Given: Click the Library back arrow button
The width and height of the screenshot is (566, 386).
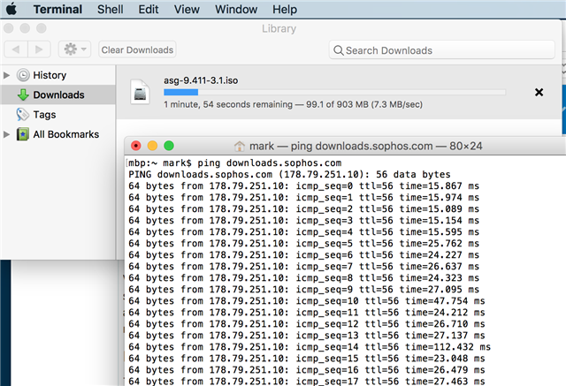Looking at the screenshot, I should click(16, 49).
